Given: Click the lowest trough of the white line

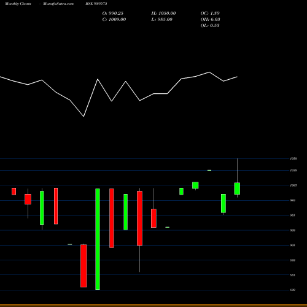Looking at the screenshot, I should pyautogui.click(x=84, y=117).
